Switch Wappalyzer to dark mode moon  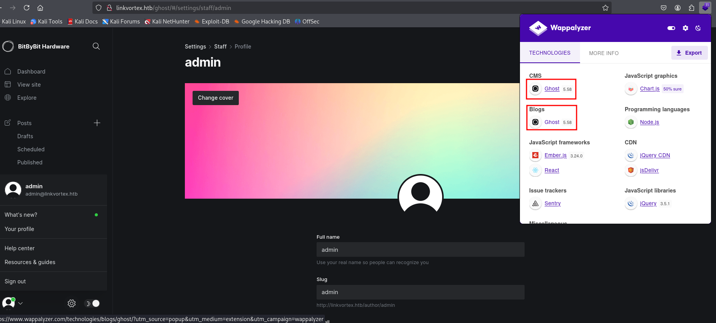pyautogui.click(x=698, y=28)
